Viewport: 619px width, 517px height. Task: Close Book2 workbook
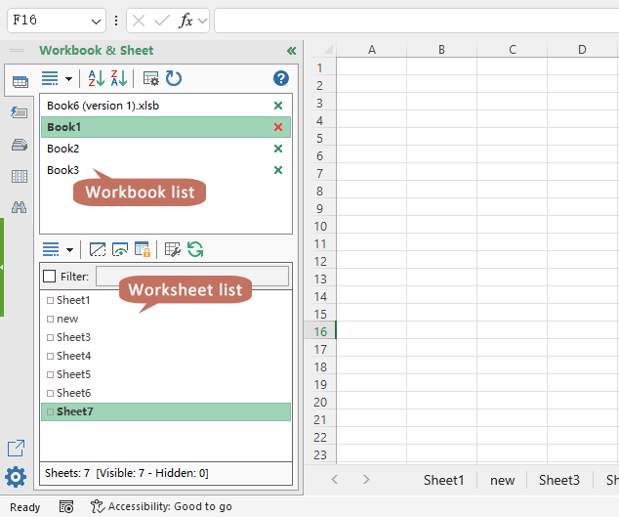click(x=278, y=149)
